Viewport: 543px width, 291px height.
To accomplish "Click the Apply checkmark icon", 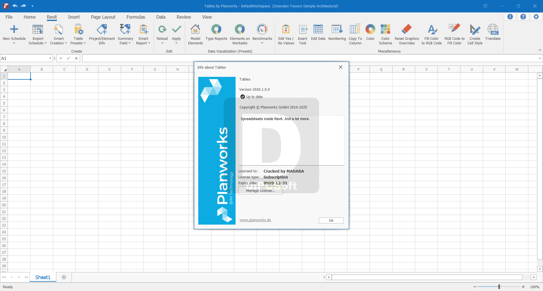I will [x=176, y=29].
